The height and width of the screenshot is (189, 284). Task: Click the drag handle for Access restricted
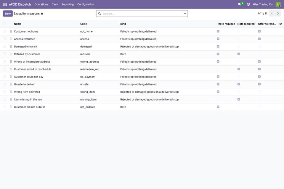click(11, 39)
